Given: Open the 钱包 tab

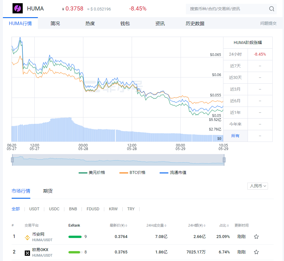Looking at the screenshot, I should click(125, 23).
